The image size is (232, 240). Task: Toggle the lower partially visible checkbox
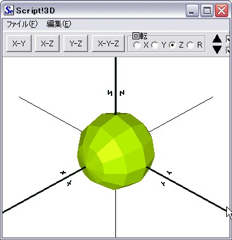pos(228,51)
